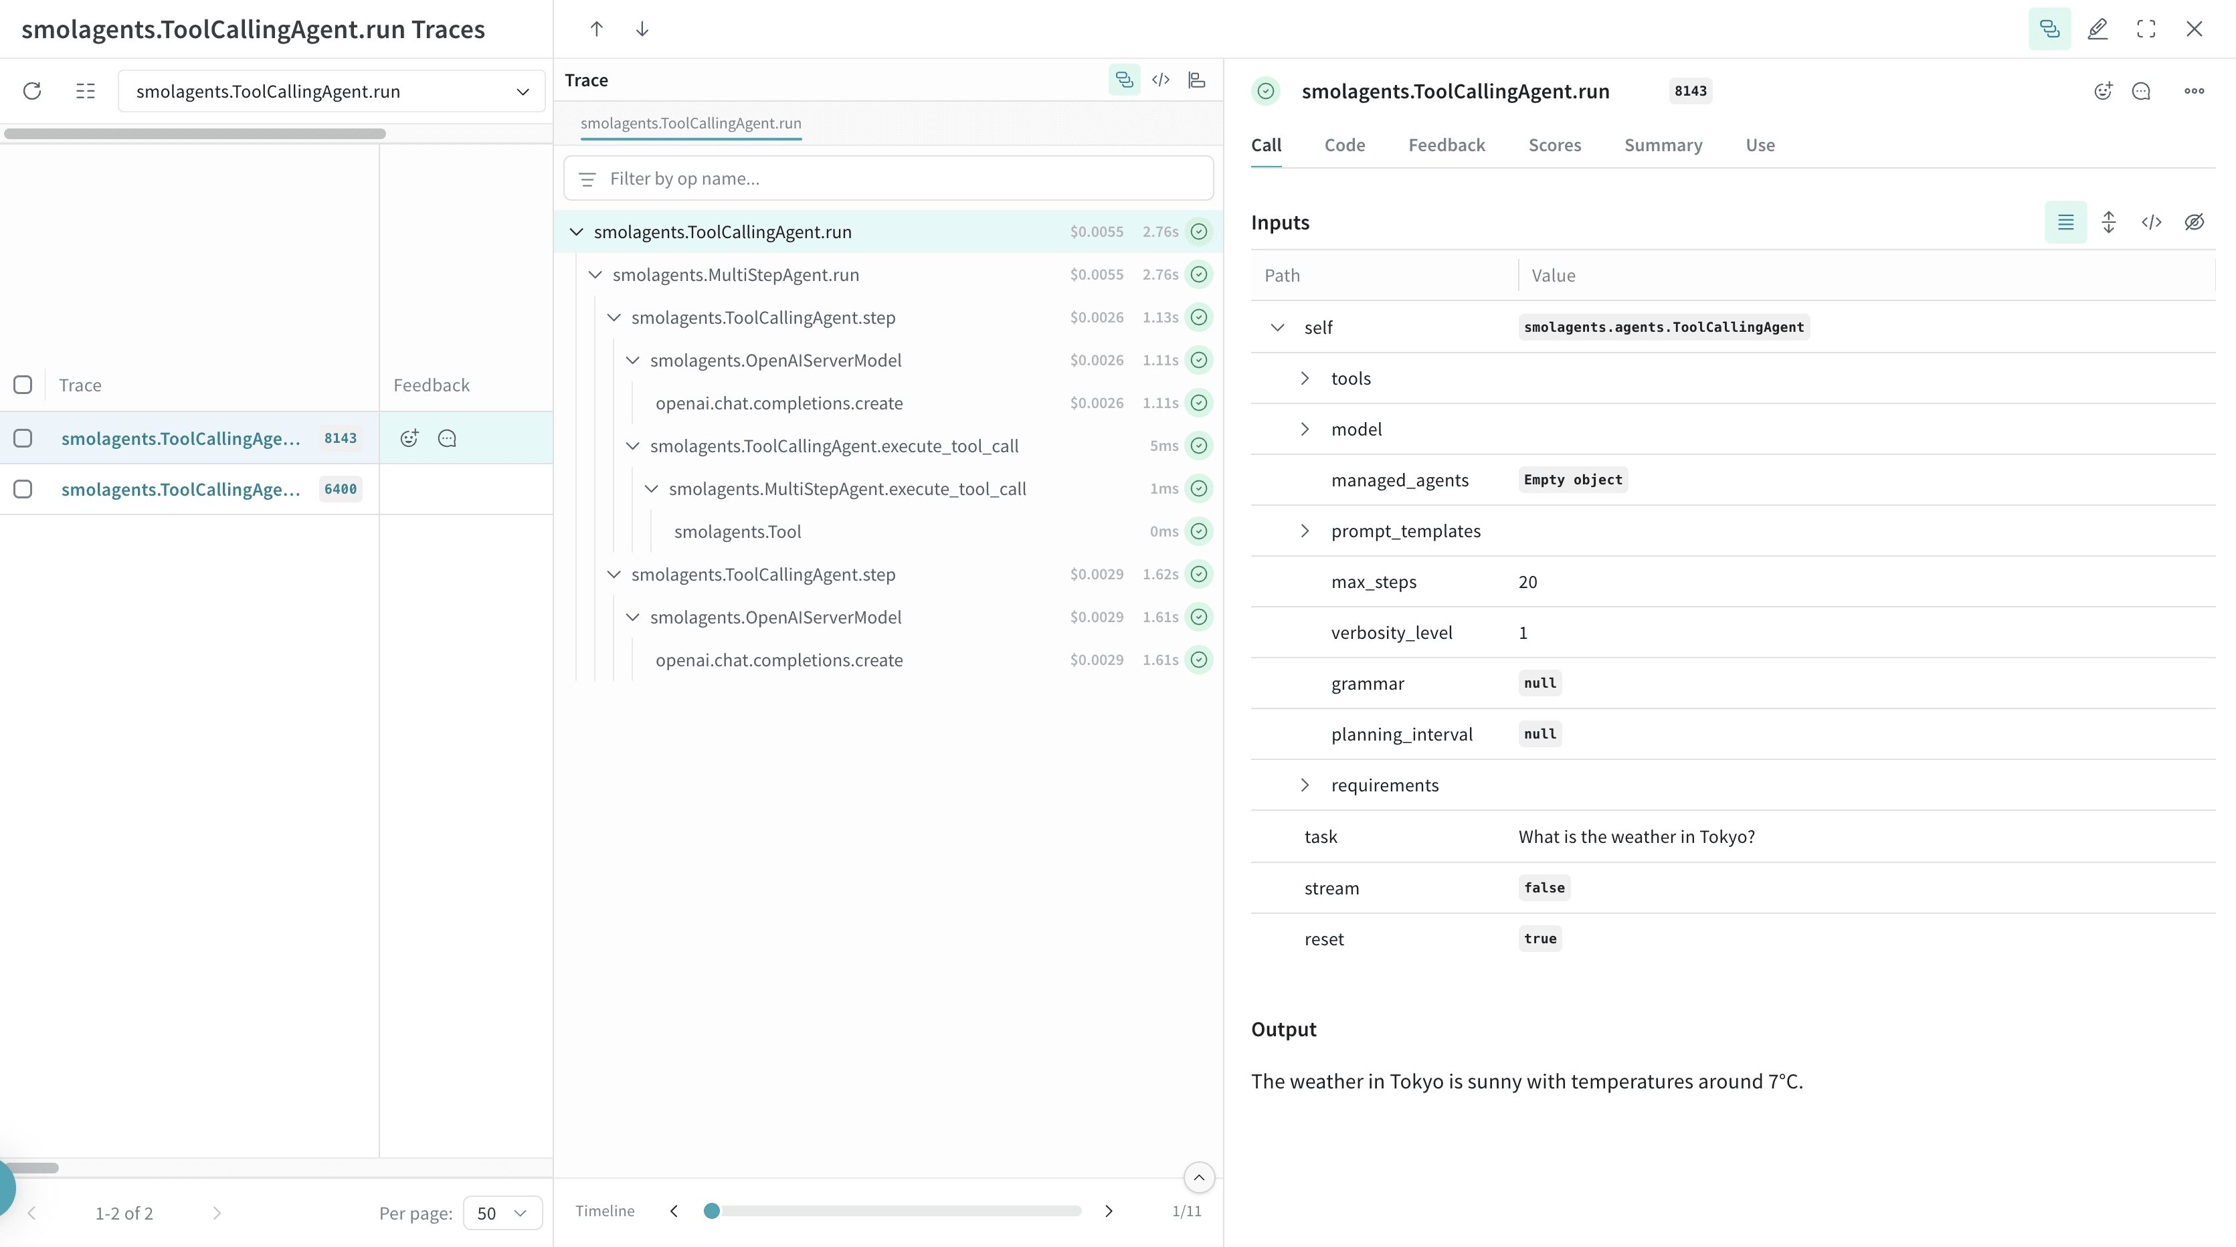Switch to the Use tab
This screenshot has width=2236, height=1247.
coord(1760,145)
